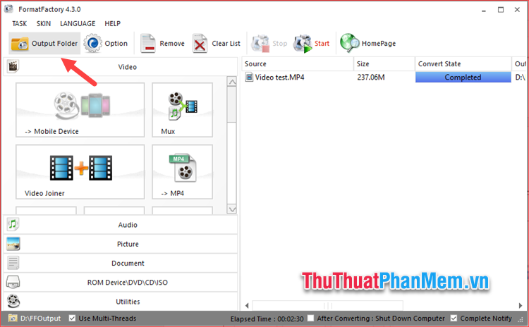Click the video panel vertical scrollbar thumb
This screenshot has width=529, height=327.
pos(232,104)
